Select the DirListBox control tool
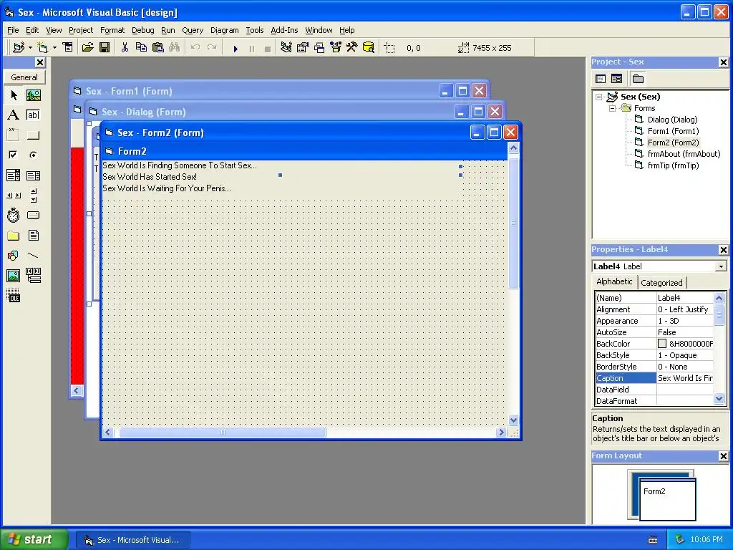Image resolution: width=733 pixels, height=550 pixels. [x=14, y=235]
